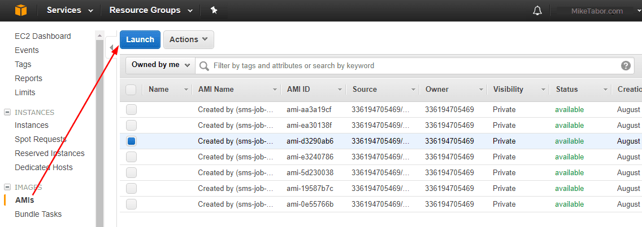
Task: Open the Owner column dropdown arrow
Action: point(481,90)
